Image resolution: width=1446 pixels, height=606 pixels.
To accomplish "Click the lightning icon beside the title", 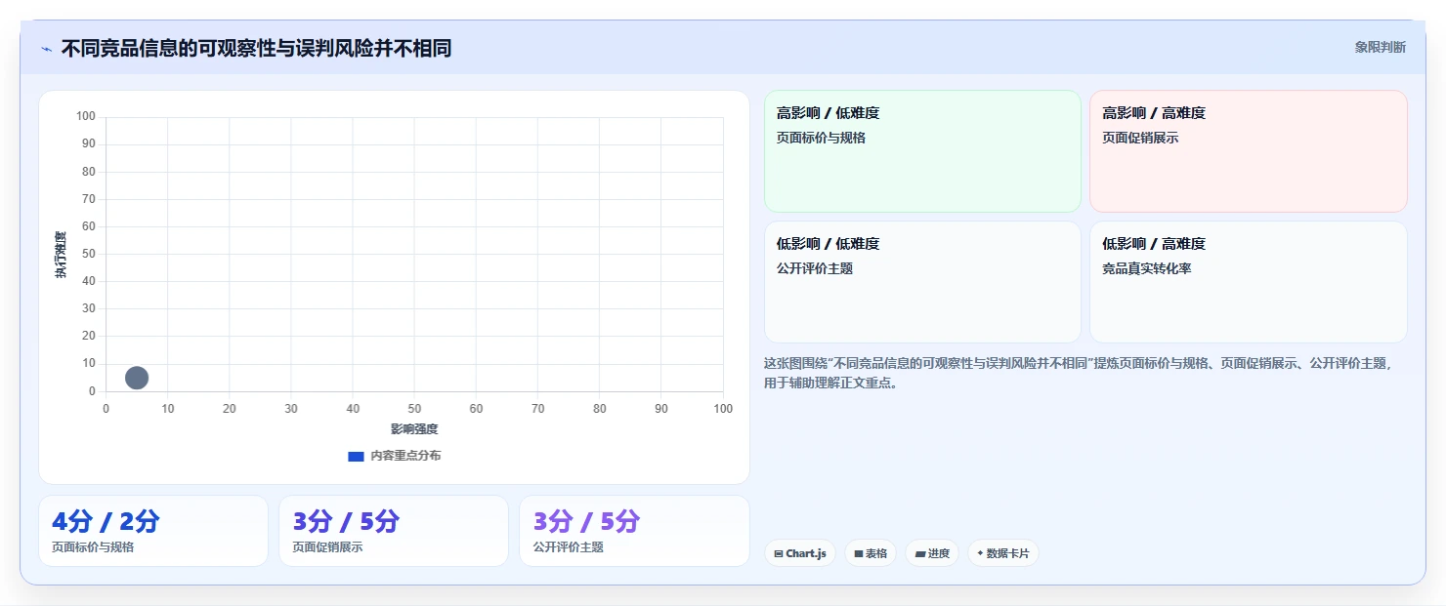I will click(47, 49).
